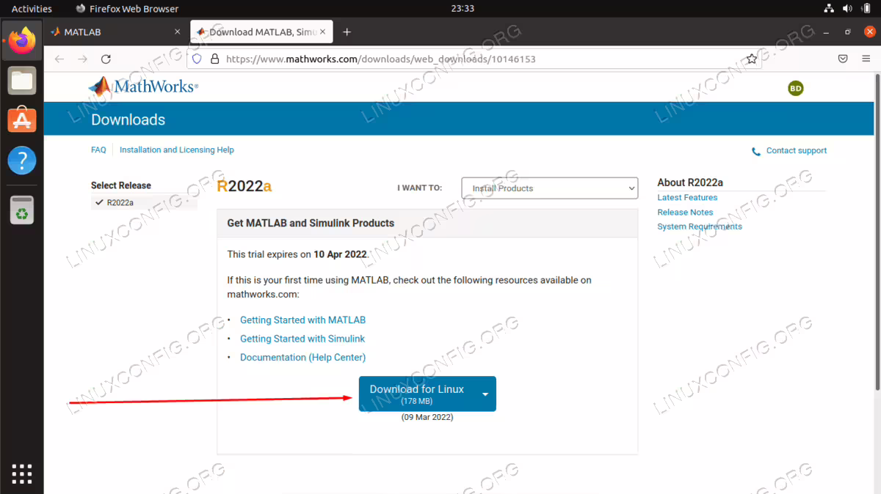Click the Download for Linux button
The height and width of the screenshot is (494, 881).
417,394
